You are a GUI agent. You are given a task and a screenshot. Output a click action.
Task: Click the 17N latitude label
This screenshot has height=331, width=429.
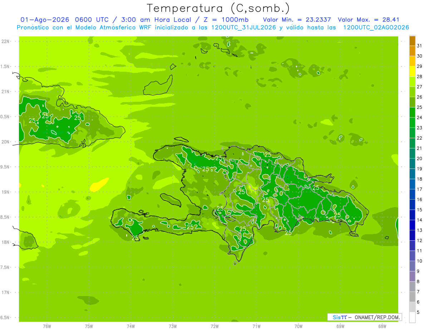6,292
